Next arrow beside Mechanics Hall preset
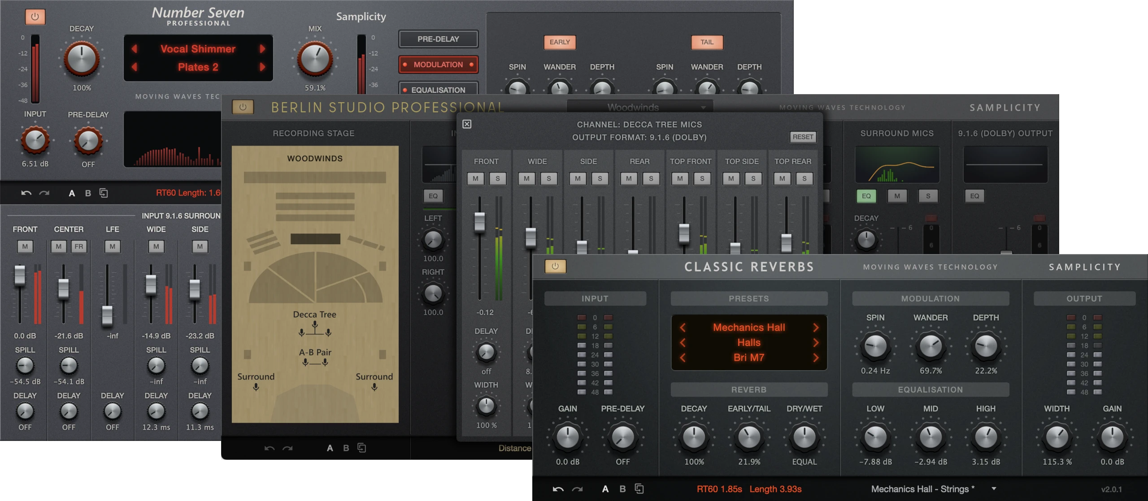 coord(816,328)
